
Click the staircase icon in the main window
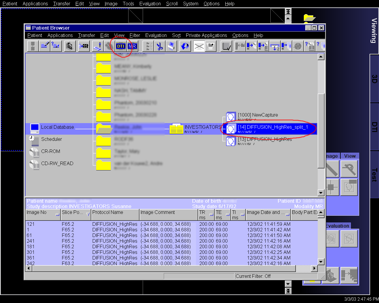pyautogui.click(x=349, y=275)
